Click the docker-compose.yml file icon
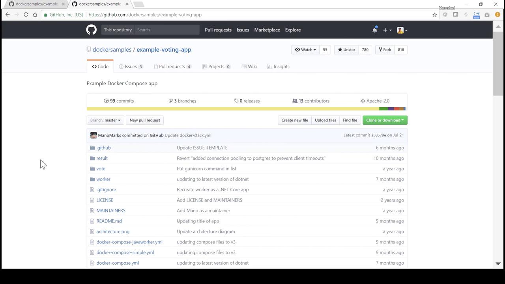 pos(92,263)
